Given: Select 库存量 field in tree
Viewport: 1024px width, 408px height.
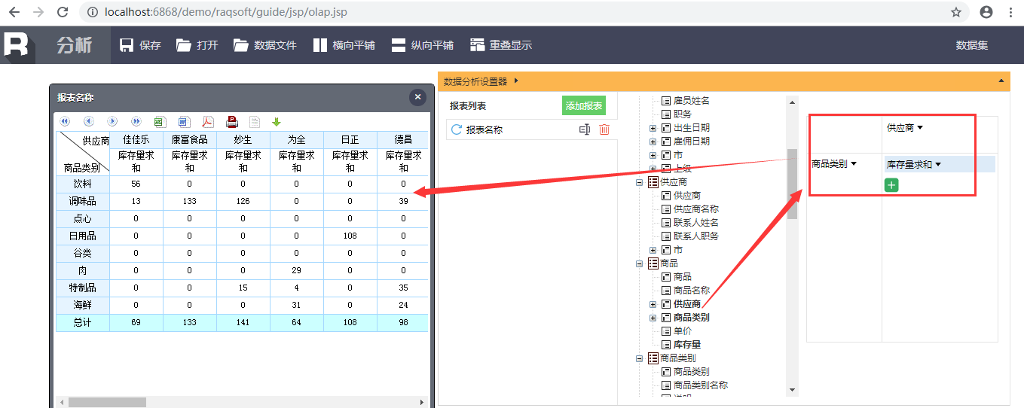Looking at the screenshot, I should (686, 345).
